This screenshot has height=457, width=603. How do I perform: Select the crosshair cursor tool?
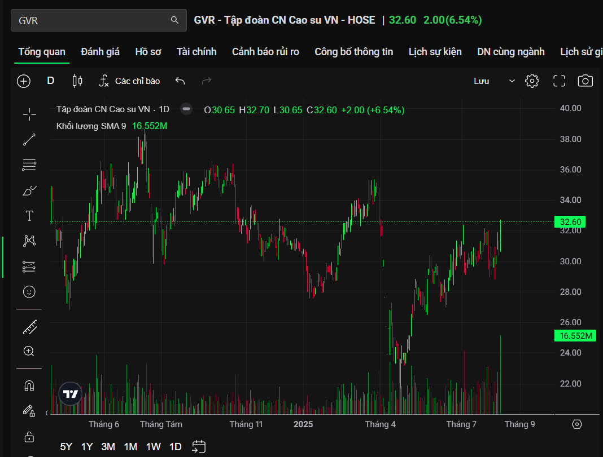(29, 114)
